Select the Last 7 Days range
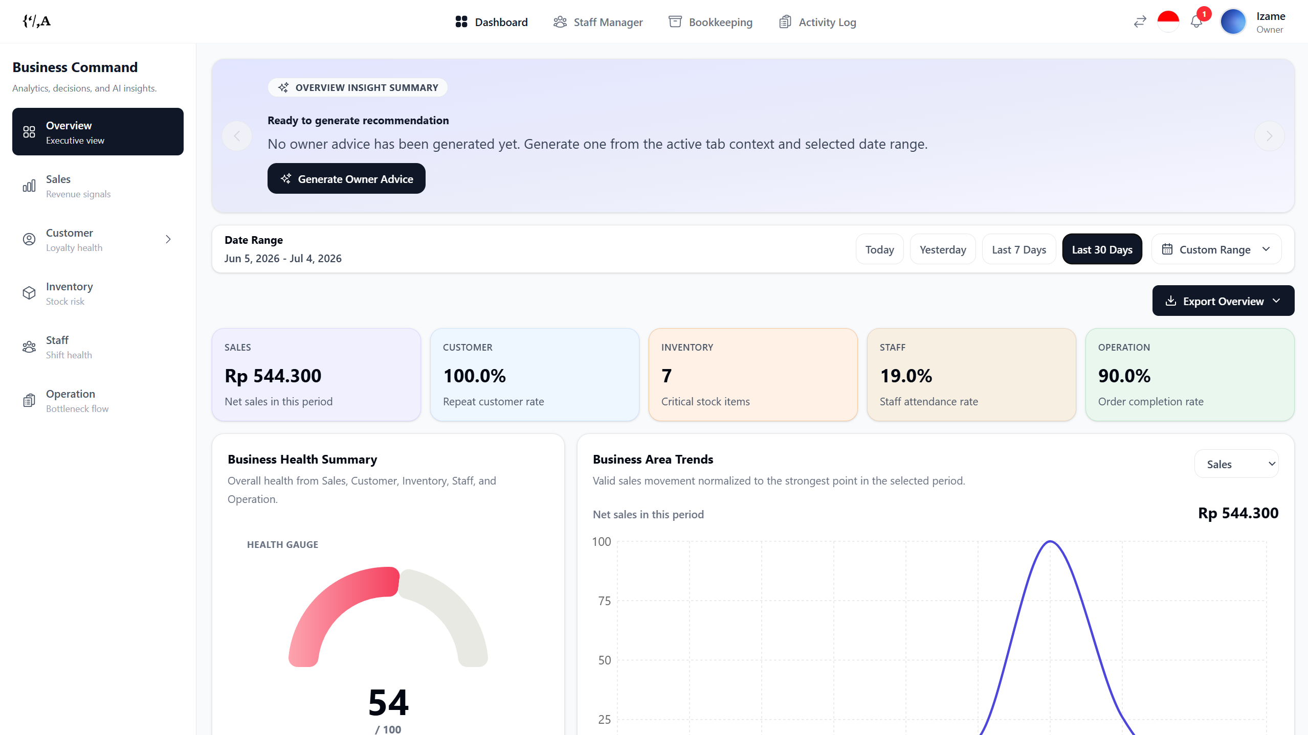Screen dimensions: 1308x735 tap(1018, 249)
